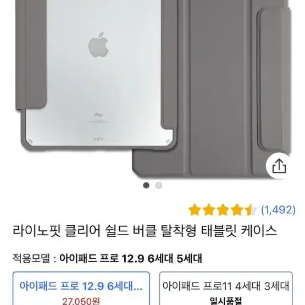
Task: Click the 일시품절 sold-out label
Action: [226, 301]
